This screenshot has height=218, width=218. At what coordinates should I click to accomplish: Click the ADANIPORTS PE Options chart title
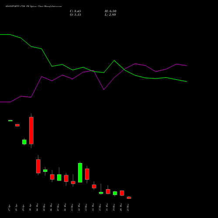coord(34,7)
